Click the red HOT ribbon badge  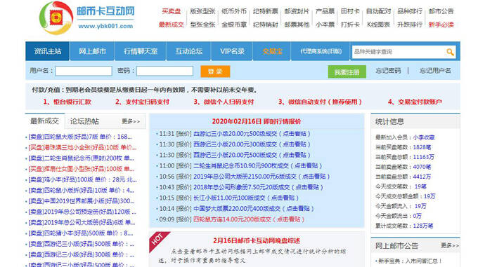[159, 241]
